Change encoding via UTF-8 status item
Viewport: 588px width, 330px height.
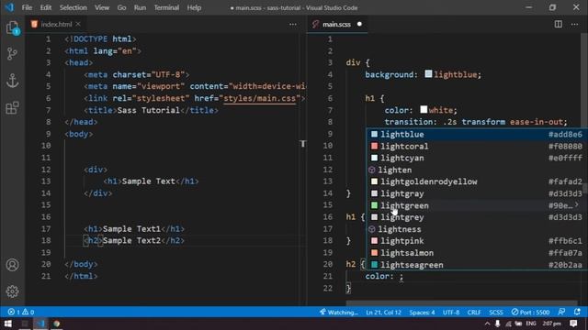click(x=451, y=312)
